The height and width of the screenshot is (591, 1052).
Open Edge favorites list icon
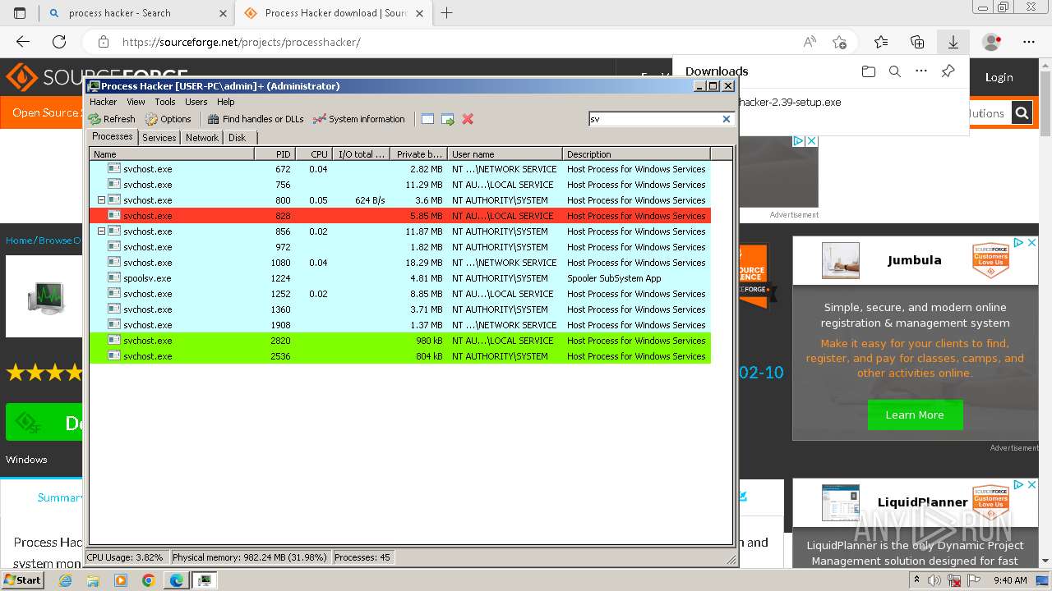881,42
